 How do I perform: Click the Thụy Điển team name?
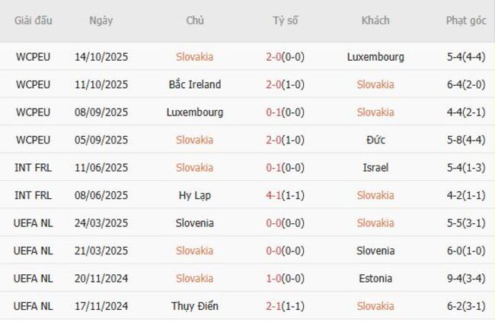[195, 306]
